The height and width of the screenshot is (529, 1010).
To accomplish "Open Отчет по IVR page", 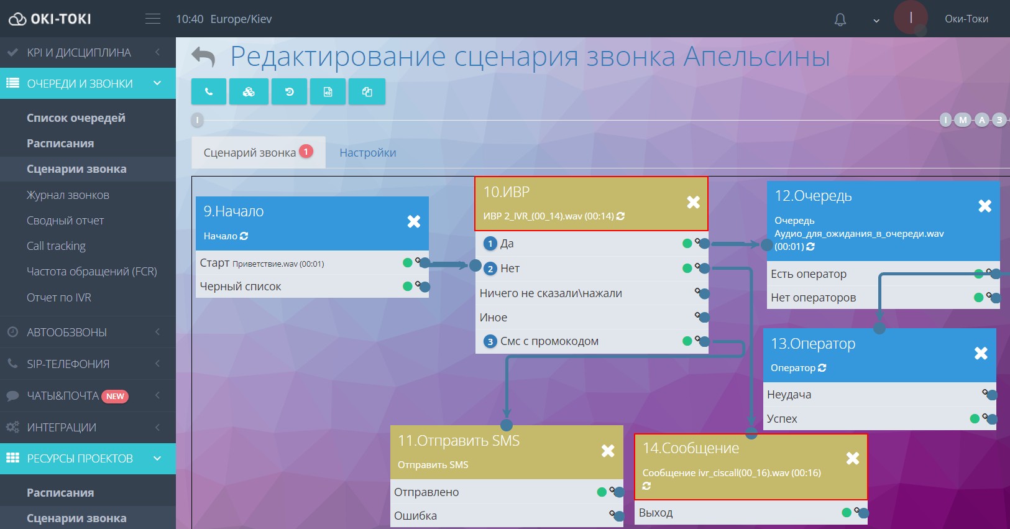I will [x=59, y=297].
